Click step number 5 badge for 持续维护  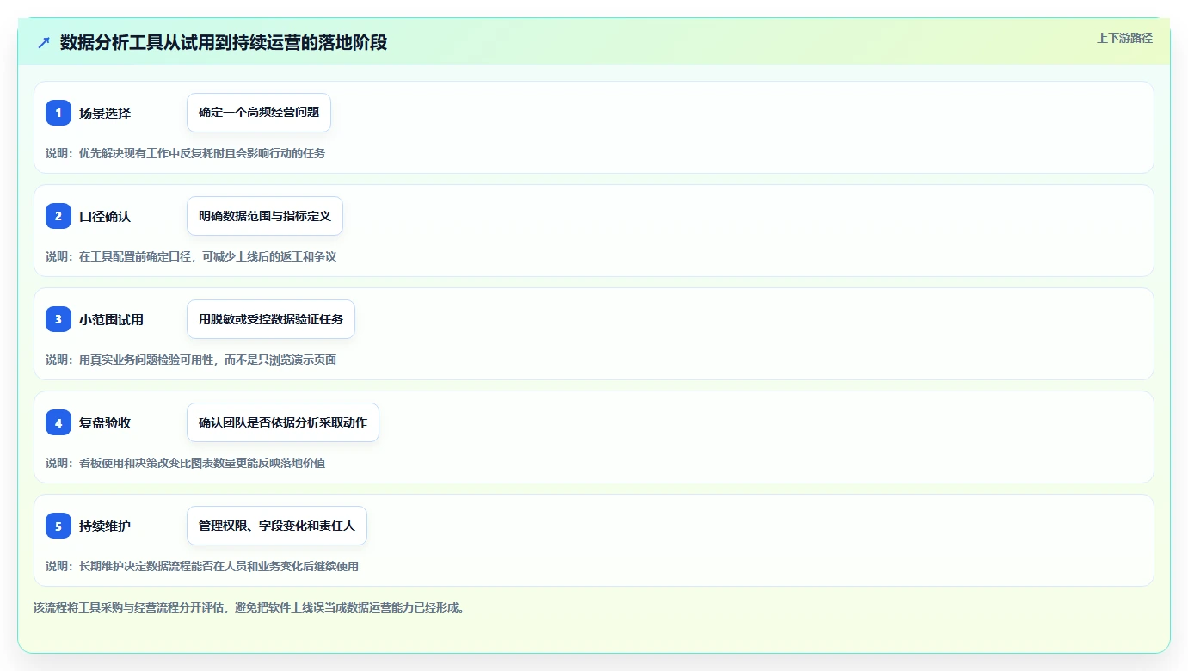(x=58, y=526)
